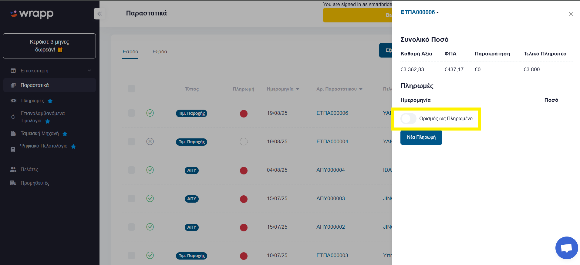Sort by Ημερομηνία column arrow
Viewport: 580px width, 265px height.
(x=298, y=89)
